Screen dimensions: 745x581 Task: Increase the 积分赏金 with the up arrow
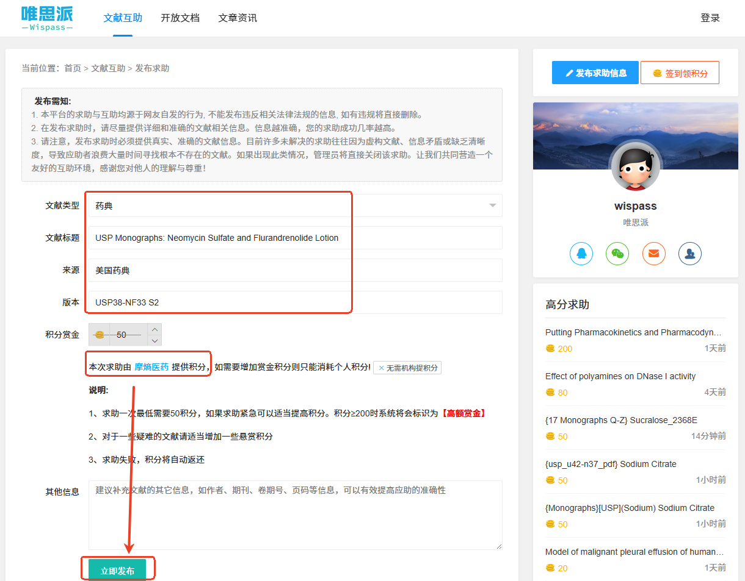155,329
